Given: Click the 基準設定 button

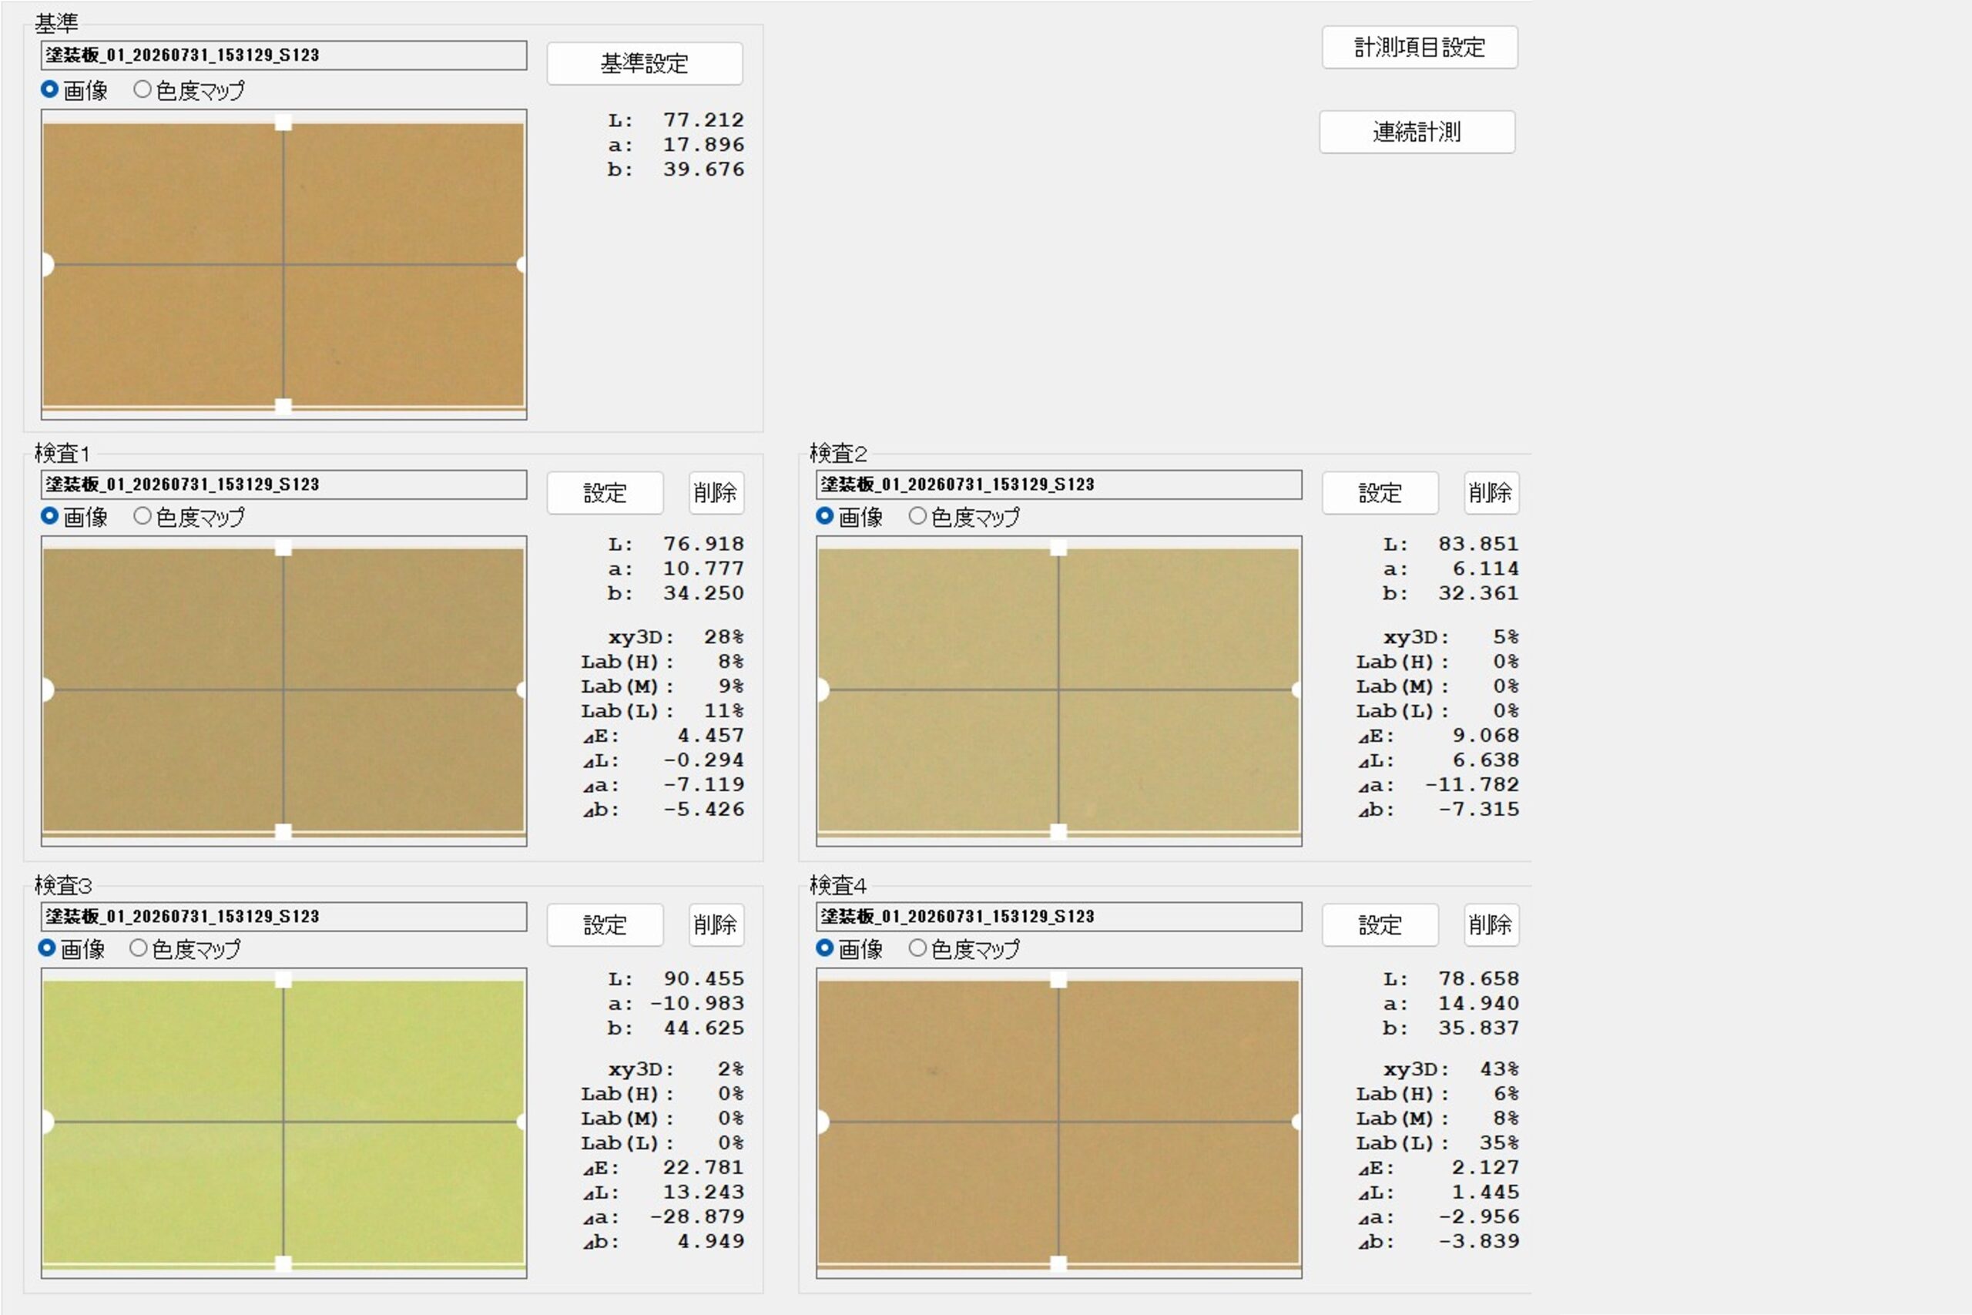Looking at the screenshot, I should tap(644, 63).
